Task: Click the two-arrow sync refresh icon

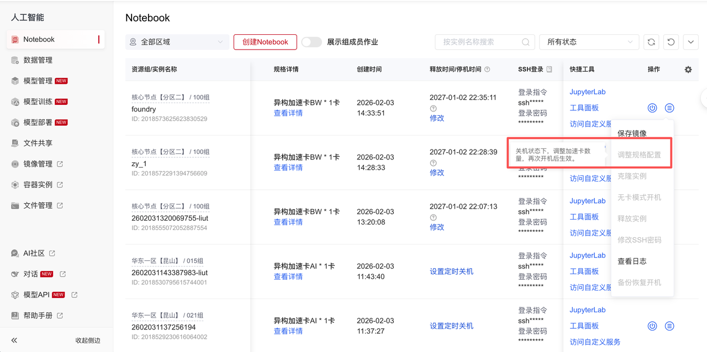Action: point(651,42)
